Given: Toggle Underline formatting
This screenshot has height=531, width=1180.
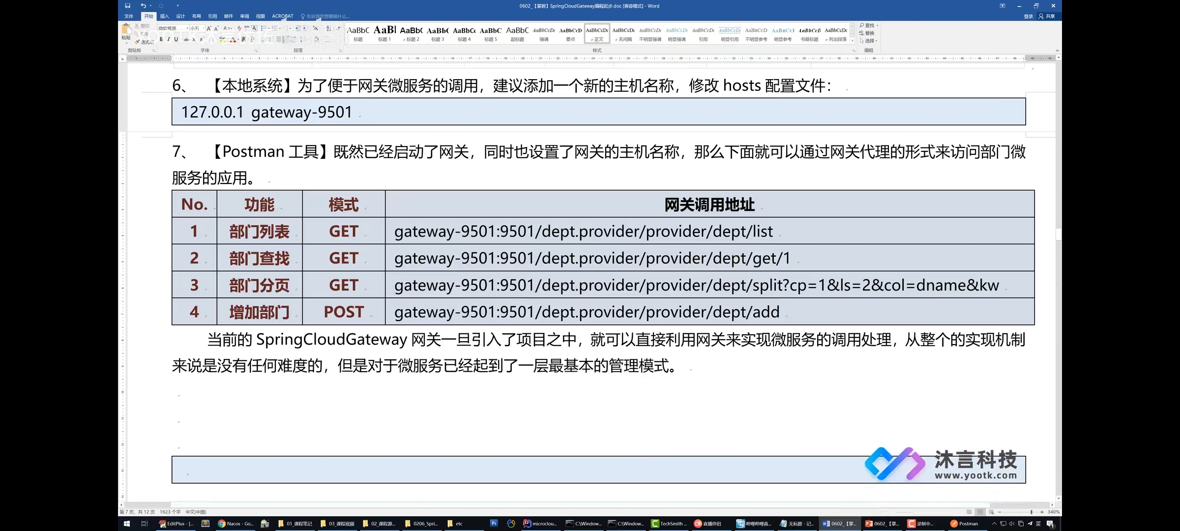Looking at the screenshot, I should [x=176, y=39].
